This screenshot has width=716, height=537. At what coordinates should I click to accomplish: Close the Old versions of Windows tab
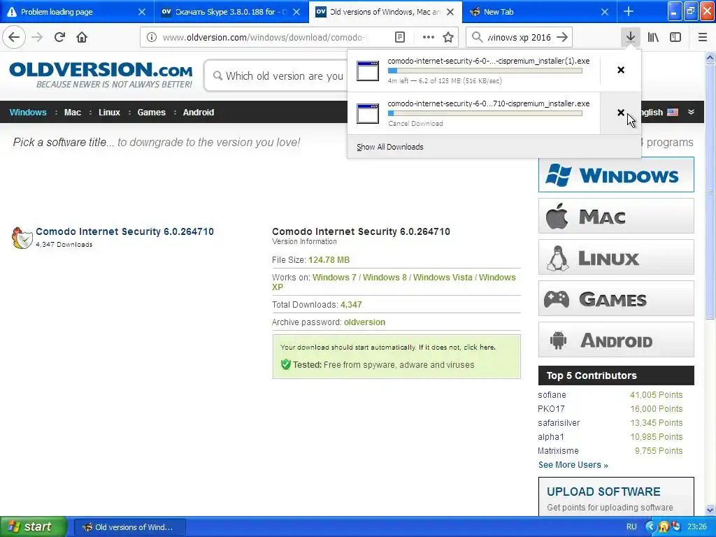tap(450, 12)
